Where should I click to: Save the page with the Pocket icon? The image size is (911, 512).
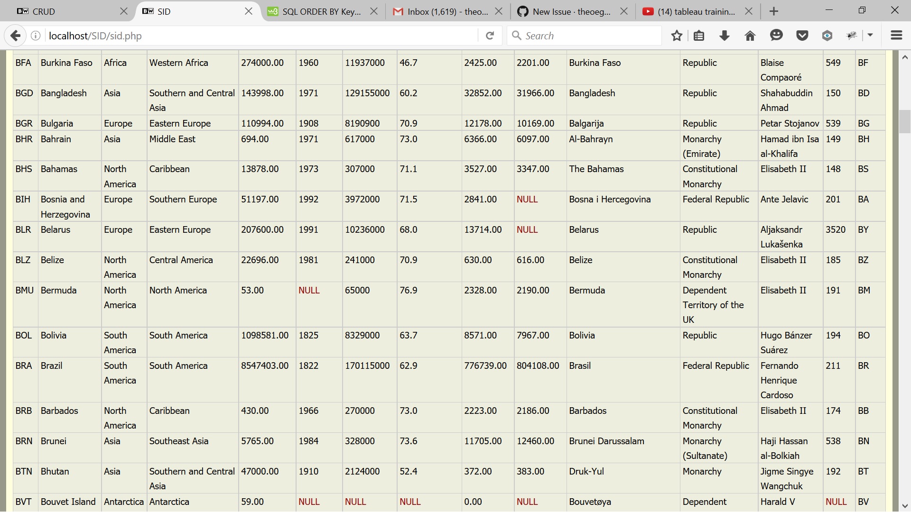(802, 36)
